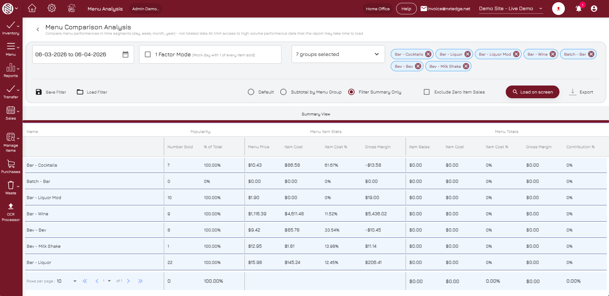Remove the Bar - Liquor chip
Screen dimensions: 609x296
coord(468,54)
